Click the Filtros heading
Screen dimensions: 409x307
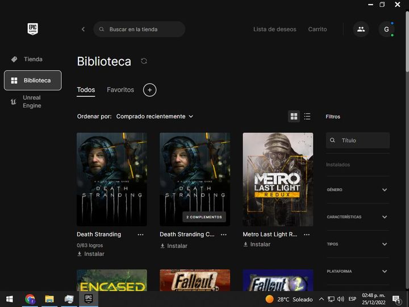click(333, 117)
